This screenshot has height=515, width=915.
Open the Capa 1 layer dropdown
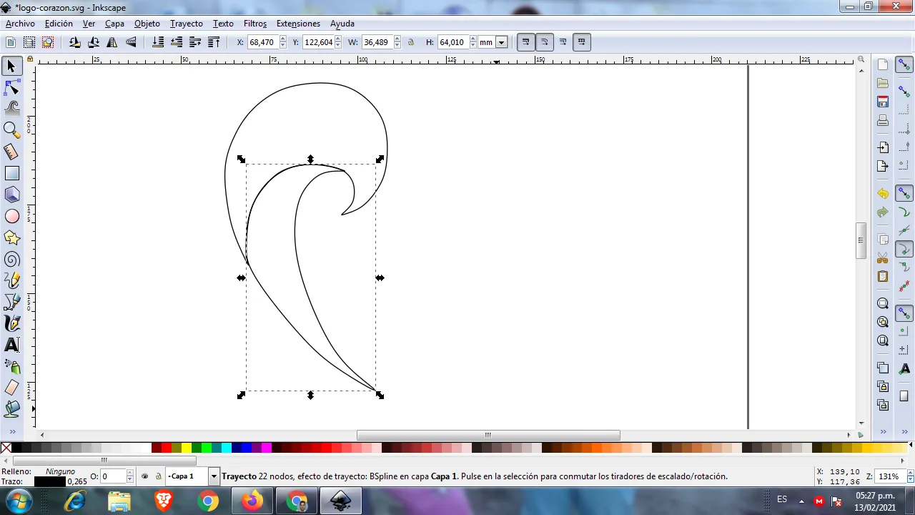pyautogui.click(x=213, y=476)
